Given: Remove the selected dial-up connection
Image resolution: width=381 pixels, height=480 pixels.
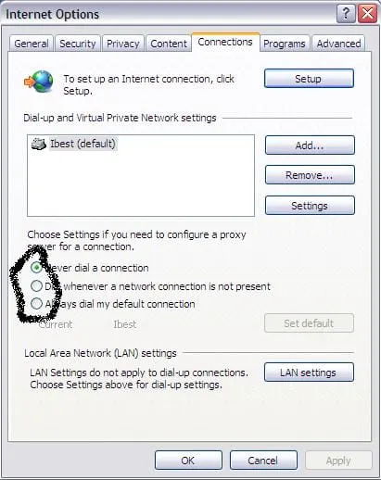Looking at the screenshot, I should click(310, 175).
